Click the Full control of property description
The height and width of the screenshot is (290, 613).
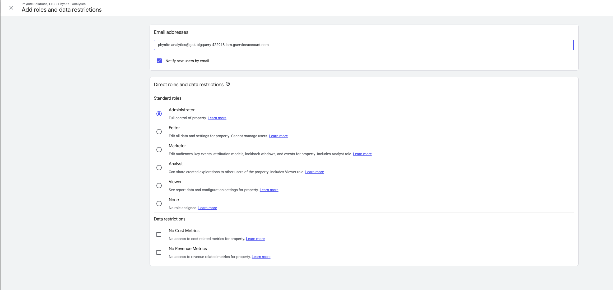[x=188, y=118]
